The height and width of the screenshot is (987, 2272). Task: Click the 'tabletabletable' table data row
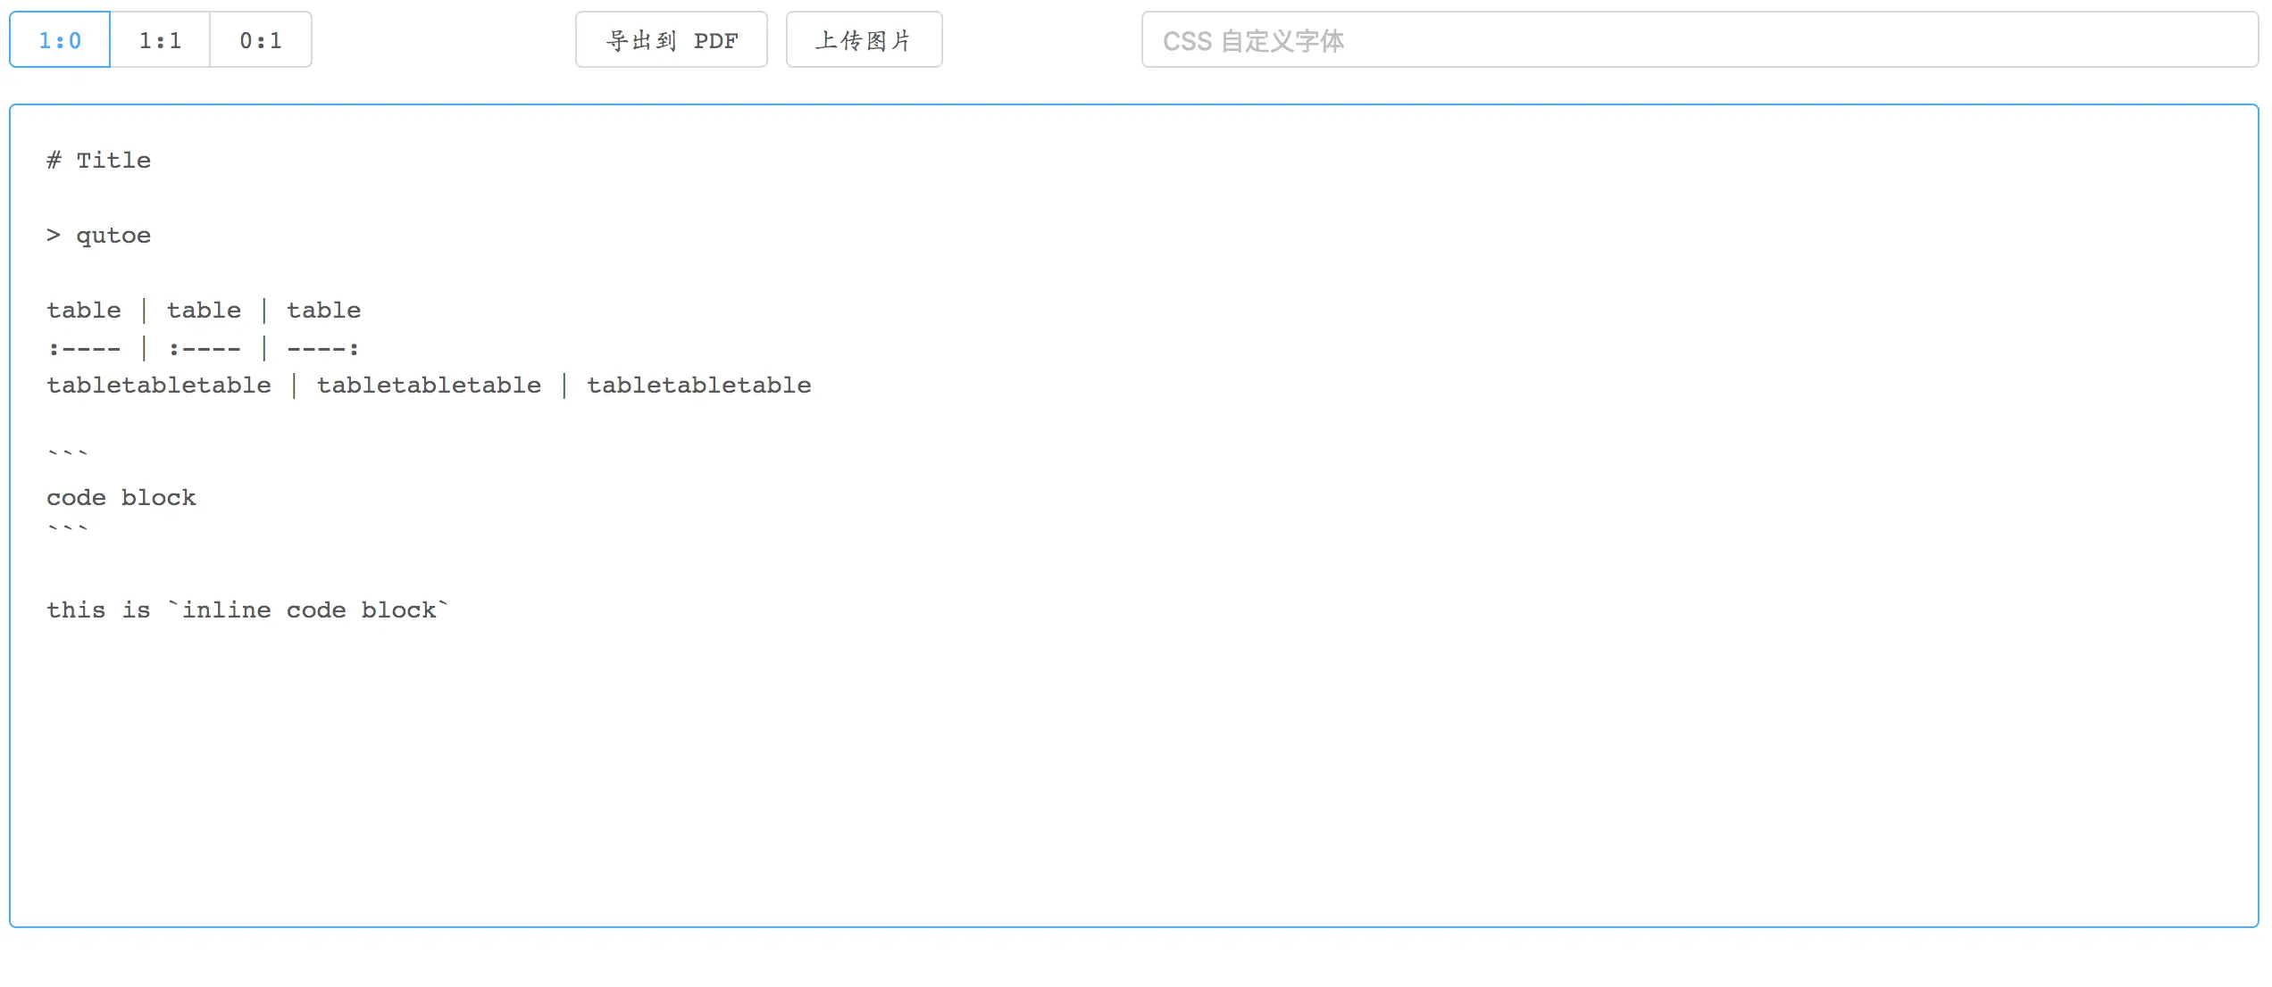pos(429,385)
